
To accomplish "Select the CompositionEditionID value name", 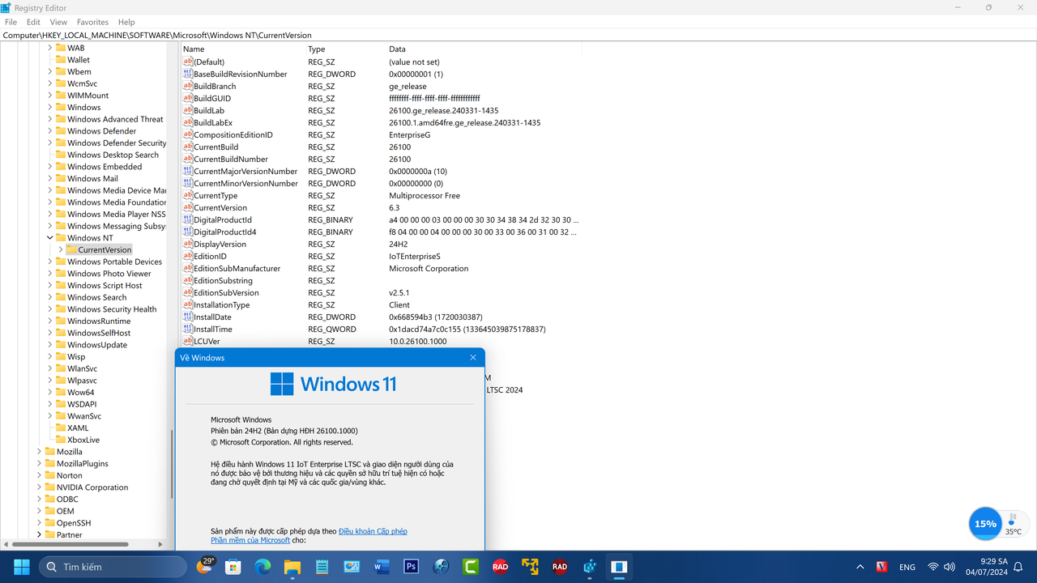I will 233,134.
